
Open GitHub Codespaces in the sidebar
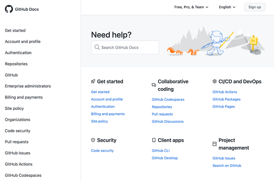coord(23,176)
